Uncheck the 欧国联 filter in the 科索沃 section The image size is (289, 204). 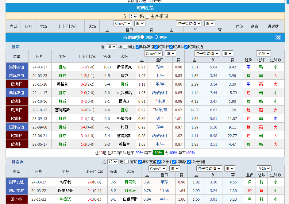173,162
